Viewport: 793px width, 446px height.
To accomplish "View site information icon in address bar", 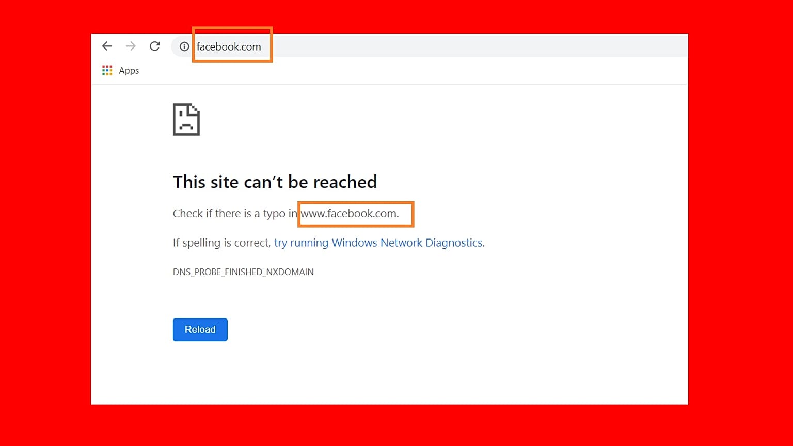I will coord(184,46).
